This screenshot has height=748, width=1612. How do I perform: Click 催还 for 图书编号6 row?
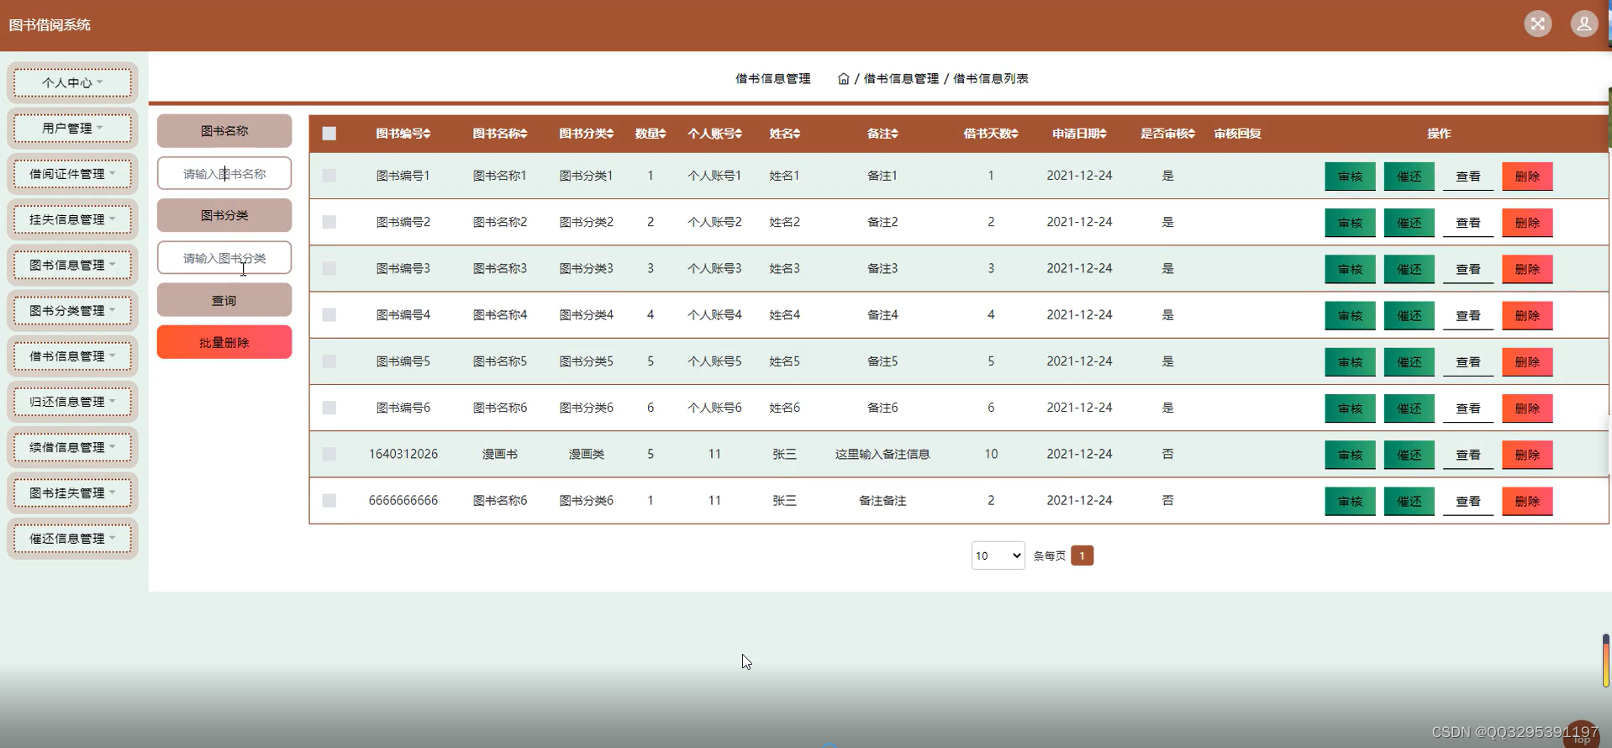[1409, 408]
